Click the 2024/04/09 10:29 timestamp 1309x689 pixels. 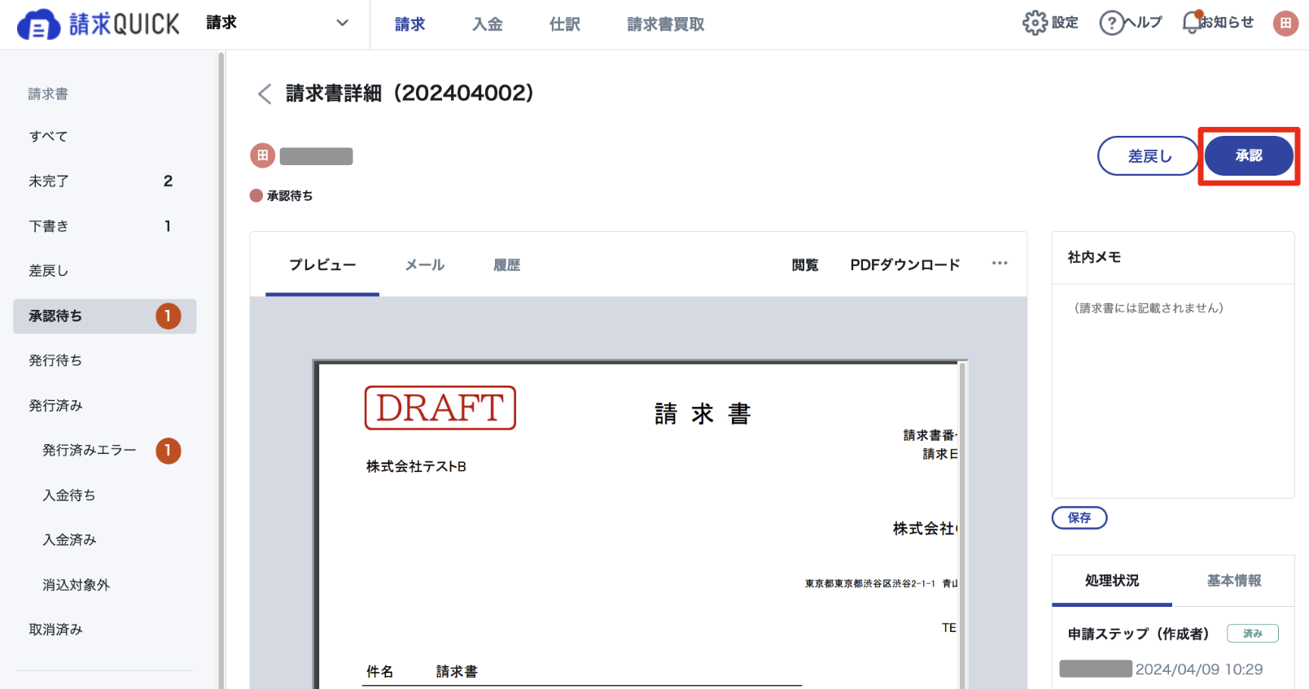pyautogui.click(x=1199, y=669)
